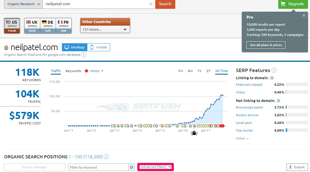Image resolution: width=310 pixels, height=172 pixels.
Task: Click info icon after google.com database text
Action: (84, 55)
